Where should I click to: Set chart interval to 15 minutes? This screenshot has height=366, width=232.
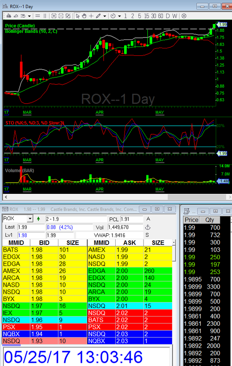(x=146, y=16)
